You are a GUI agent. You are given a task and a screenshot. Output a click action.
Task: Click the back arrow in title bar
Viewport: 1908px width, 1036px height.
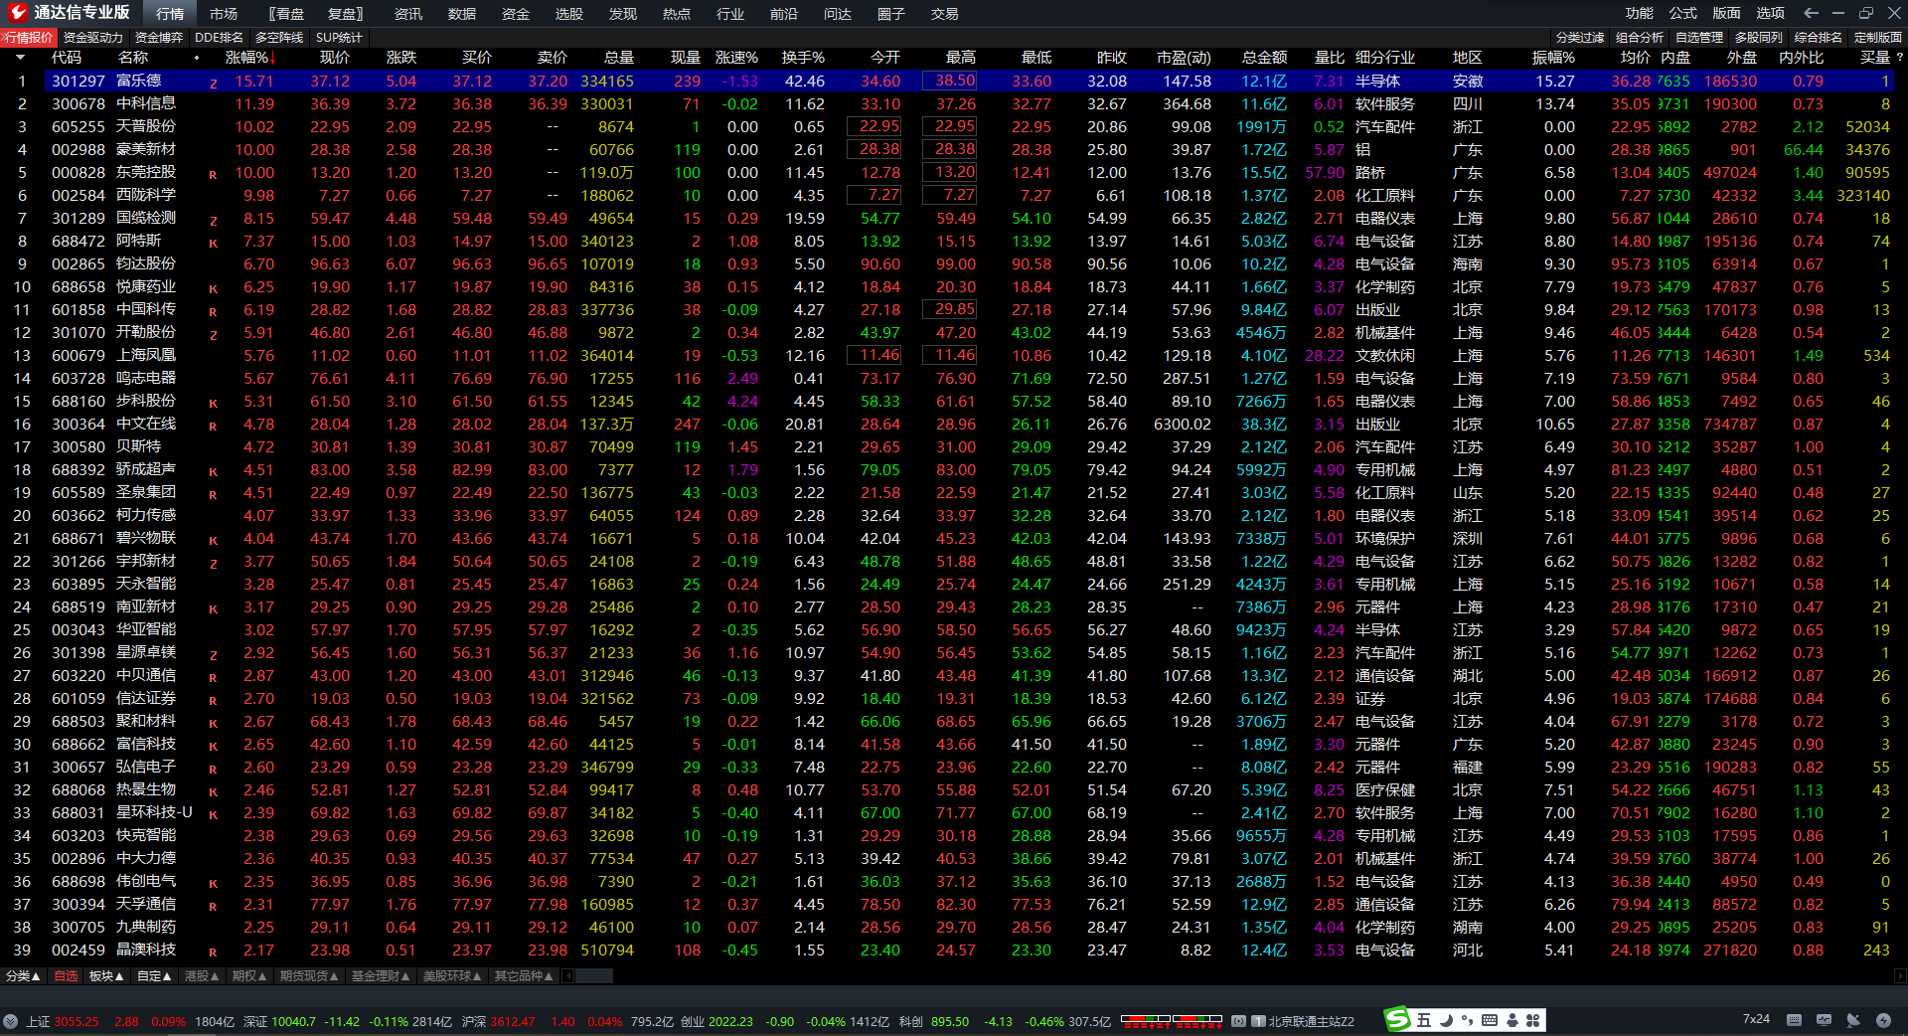point(1811,13)
